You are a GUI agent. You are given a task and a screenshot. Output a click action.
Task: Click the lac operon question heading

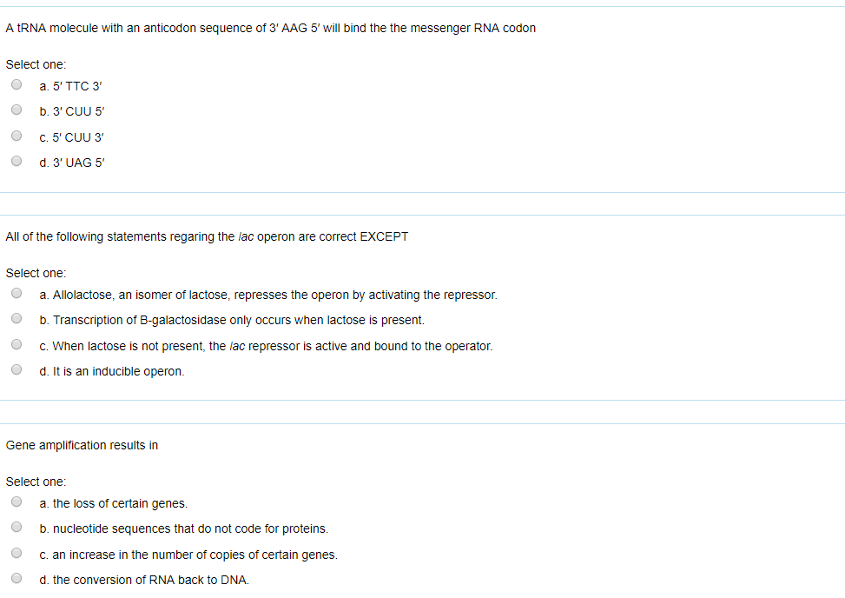(x=207, y=236)
